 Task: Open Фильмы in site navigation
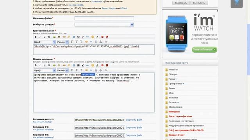coord(173,98)
